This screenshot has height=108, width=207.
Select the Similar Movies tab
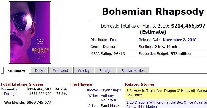(x=133, y=70)
